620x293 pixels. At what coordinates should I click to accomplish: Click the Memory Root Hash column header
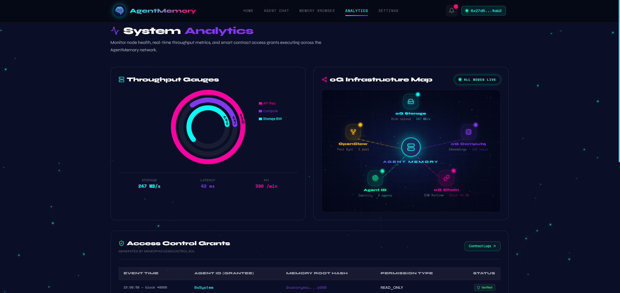click(x=317, y=273)
